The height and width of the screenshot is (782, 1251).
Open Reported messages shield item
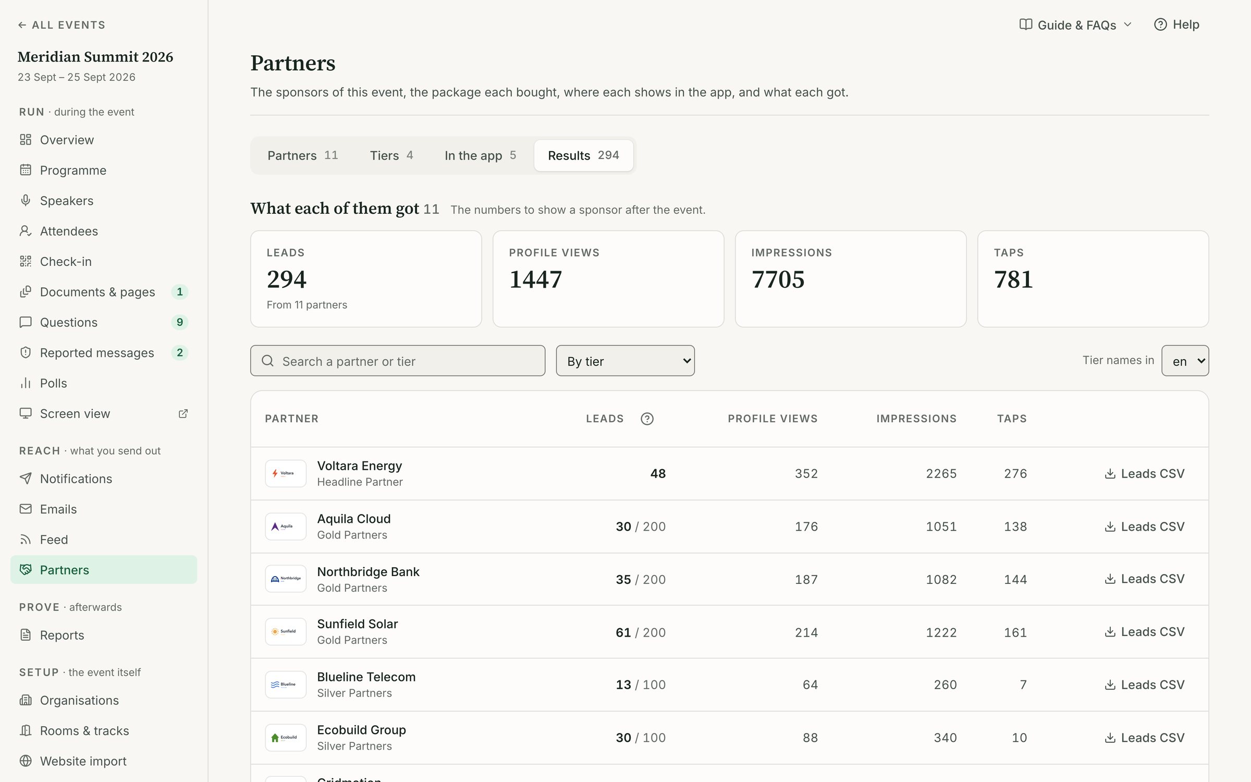pos(104,352)
